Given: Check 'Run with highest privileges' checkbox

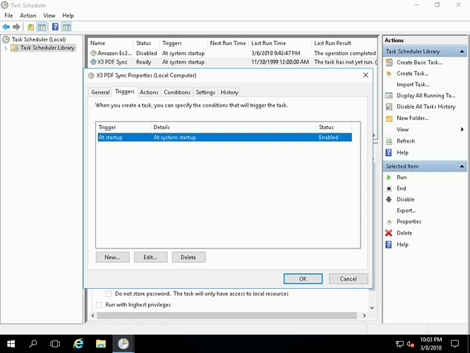Looking at the screenshot, I should click(99, 305).
